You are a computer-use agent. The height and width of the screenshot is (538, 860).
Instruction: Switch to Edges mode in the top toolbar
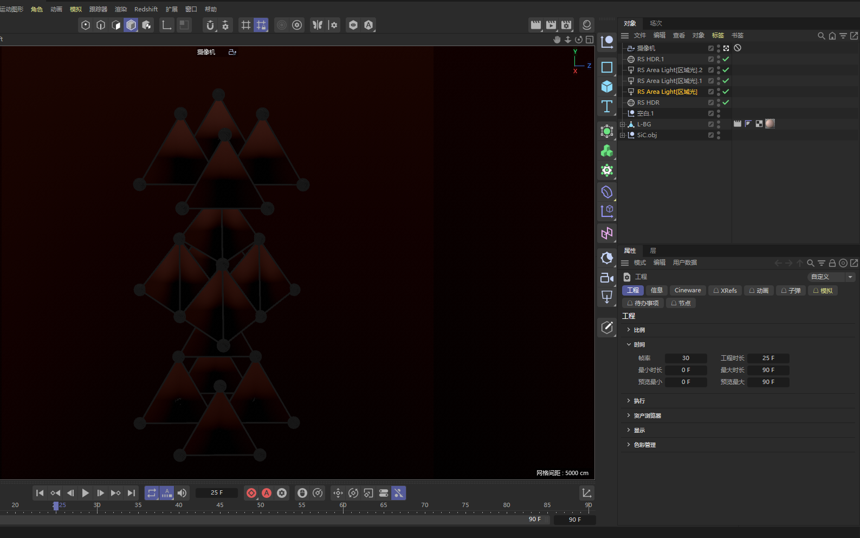(101, 25)
